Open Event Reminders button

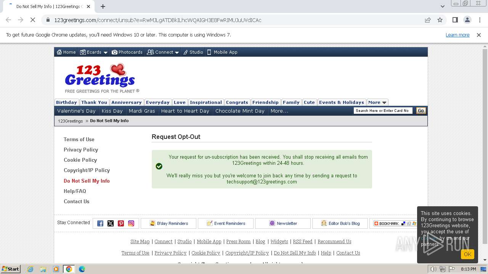pyautogui.click(x=226, y=223)
